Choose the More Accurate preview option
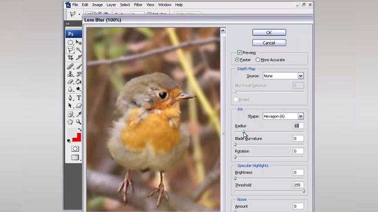Viewport: 378px width, 212px height. [x=258, y=59]
